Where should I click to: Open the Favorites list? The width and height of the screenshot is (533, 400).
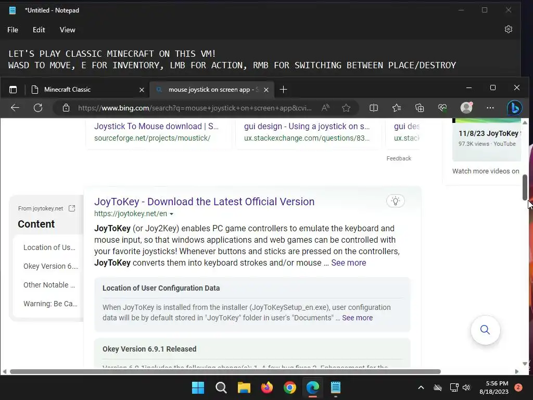396,108
